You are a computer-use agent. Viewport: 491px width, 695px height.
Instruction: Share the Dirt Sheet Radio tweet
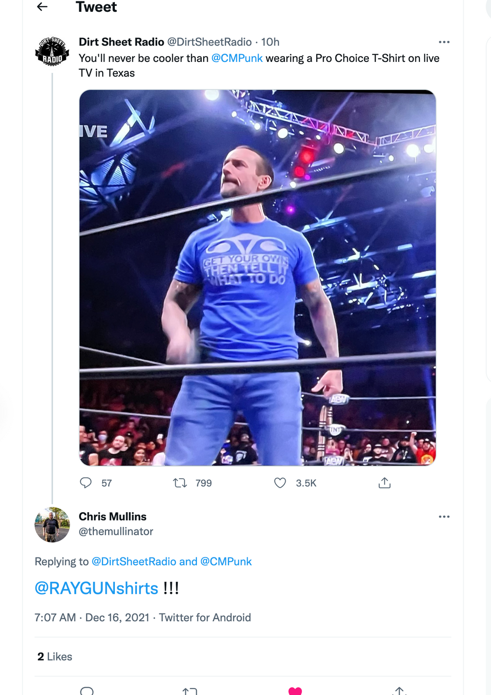[384, 483]
